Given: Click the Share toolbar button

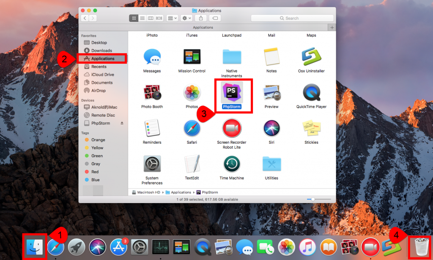Looking at the screenshot, I should pos(201,18).
